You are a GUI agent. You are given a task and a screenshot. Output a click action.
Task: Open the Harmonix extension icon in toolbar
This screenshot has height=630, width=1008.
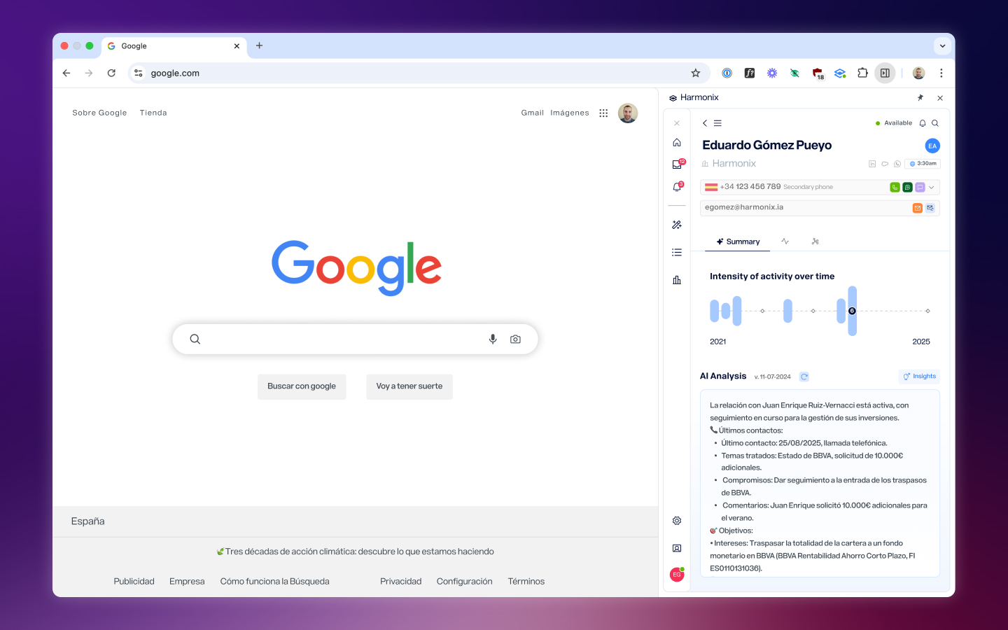840,73
